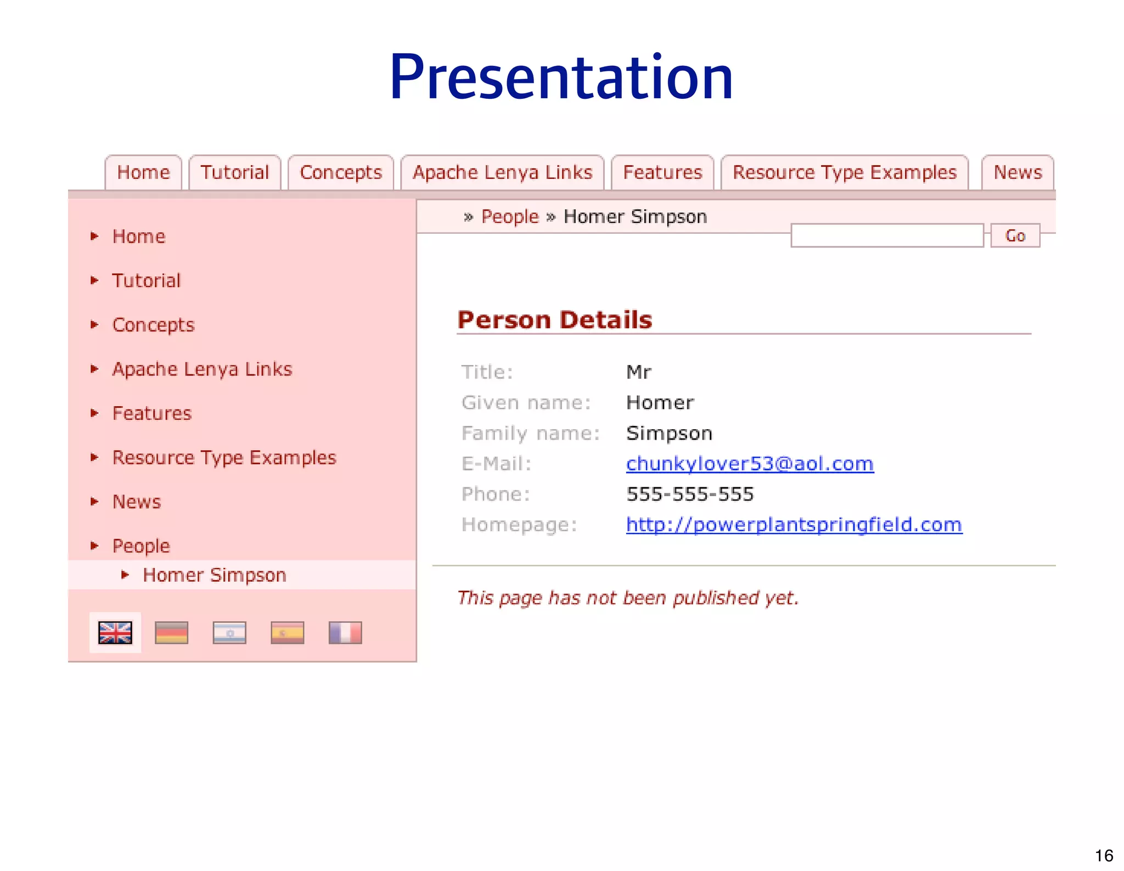Choose the Spanish flag language icon

coord(287,633)
